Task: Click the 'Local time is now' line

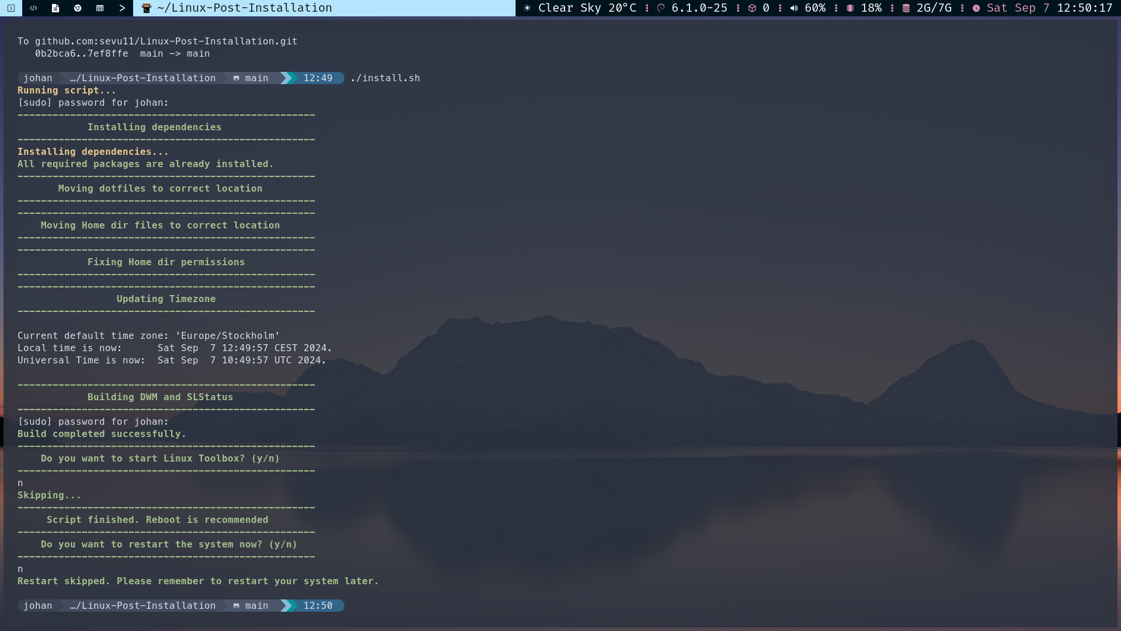Action: tap(175, 348)
